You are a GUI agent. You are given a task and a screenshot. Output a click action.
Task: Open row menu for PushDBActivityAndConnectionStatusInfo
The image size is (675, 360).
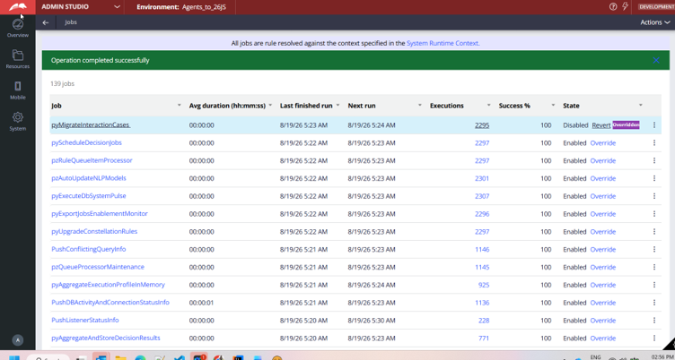tap(654, 303)
